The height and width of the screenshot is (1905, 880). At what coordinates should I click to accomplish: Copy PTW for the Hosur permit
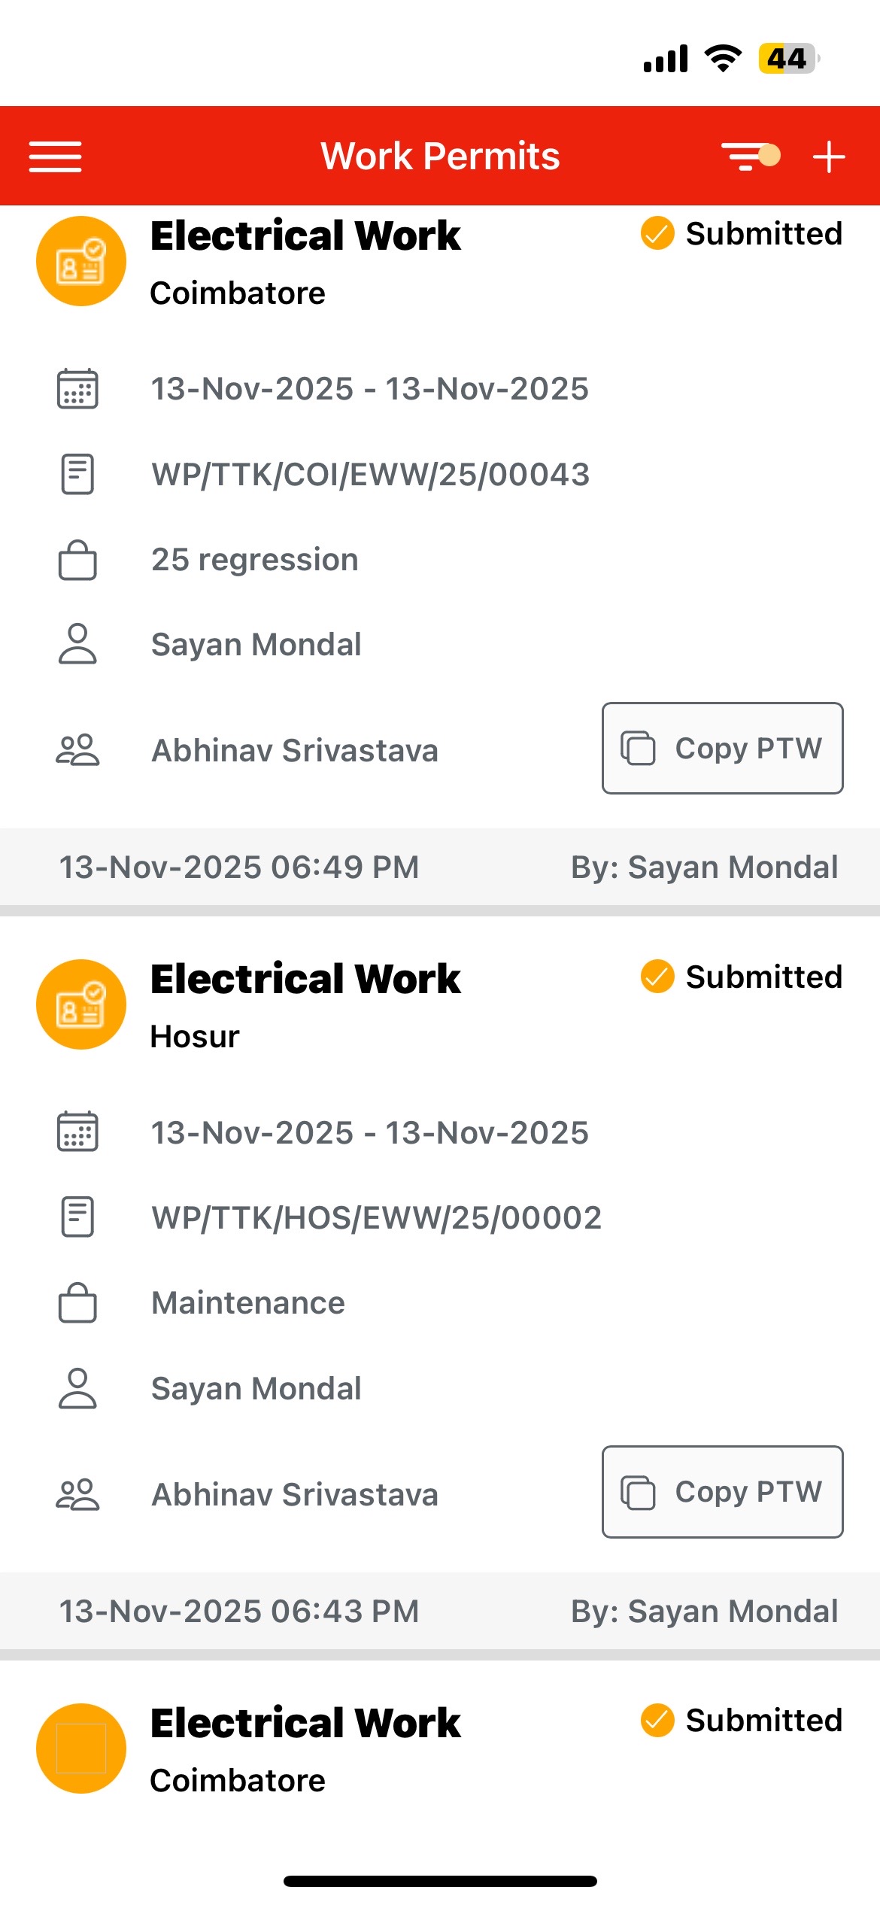tap(722, 1492)
